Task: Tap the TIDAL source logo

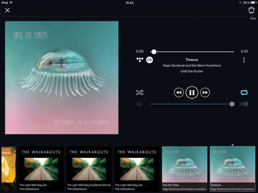Action: pyautogui.click(x=140, y=60)
